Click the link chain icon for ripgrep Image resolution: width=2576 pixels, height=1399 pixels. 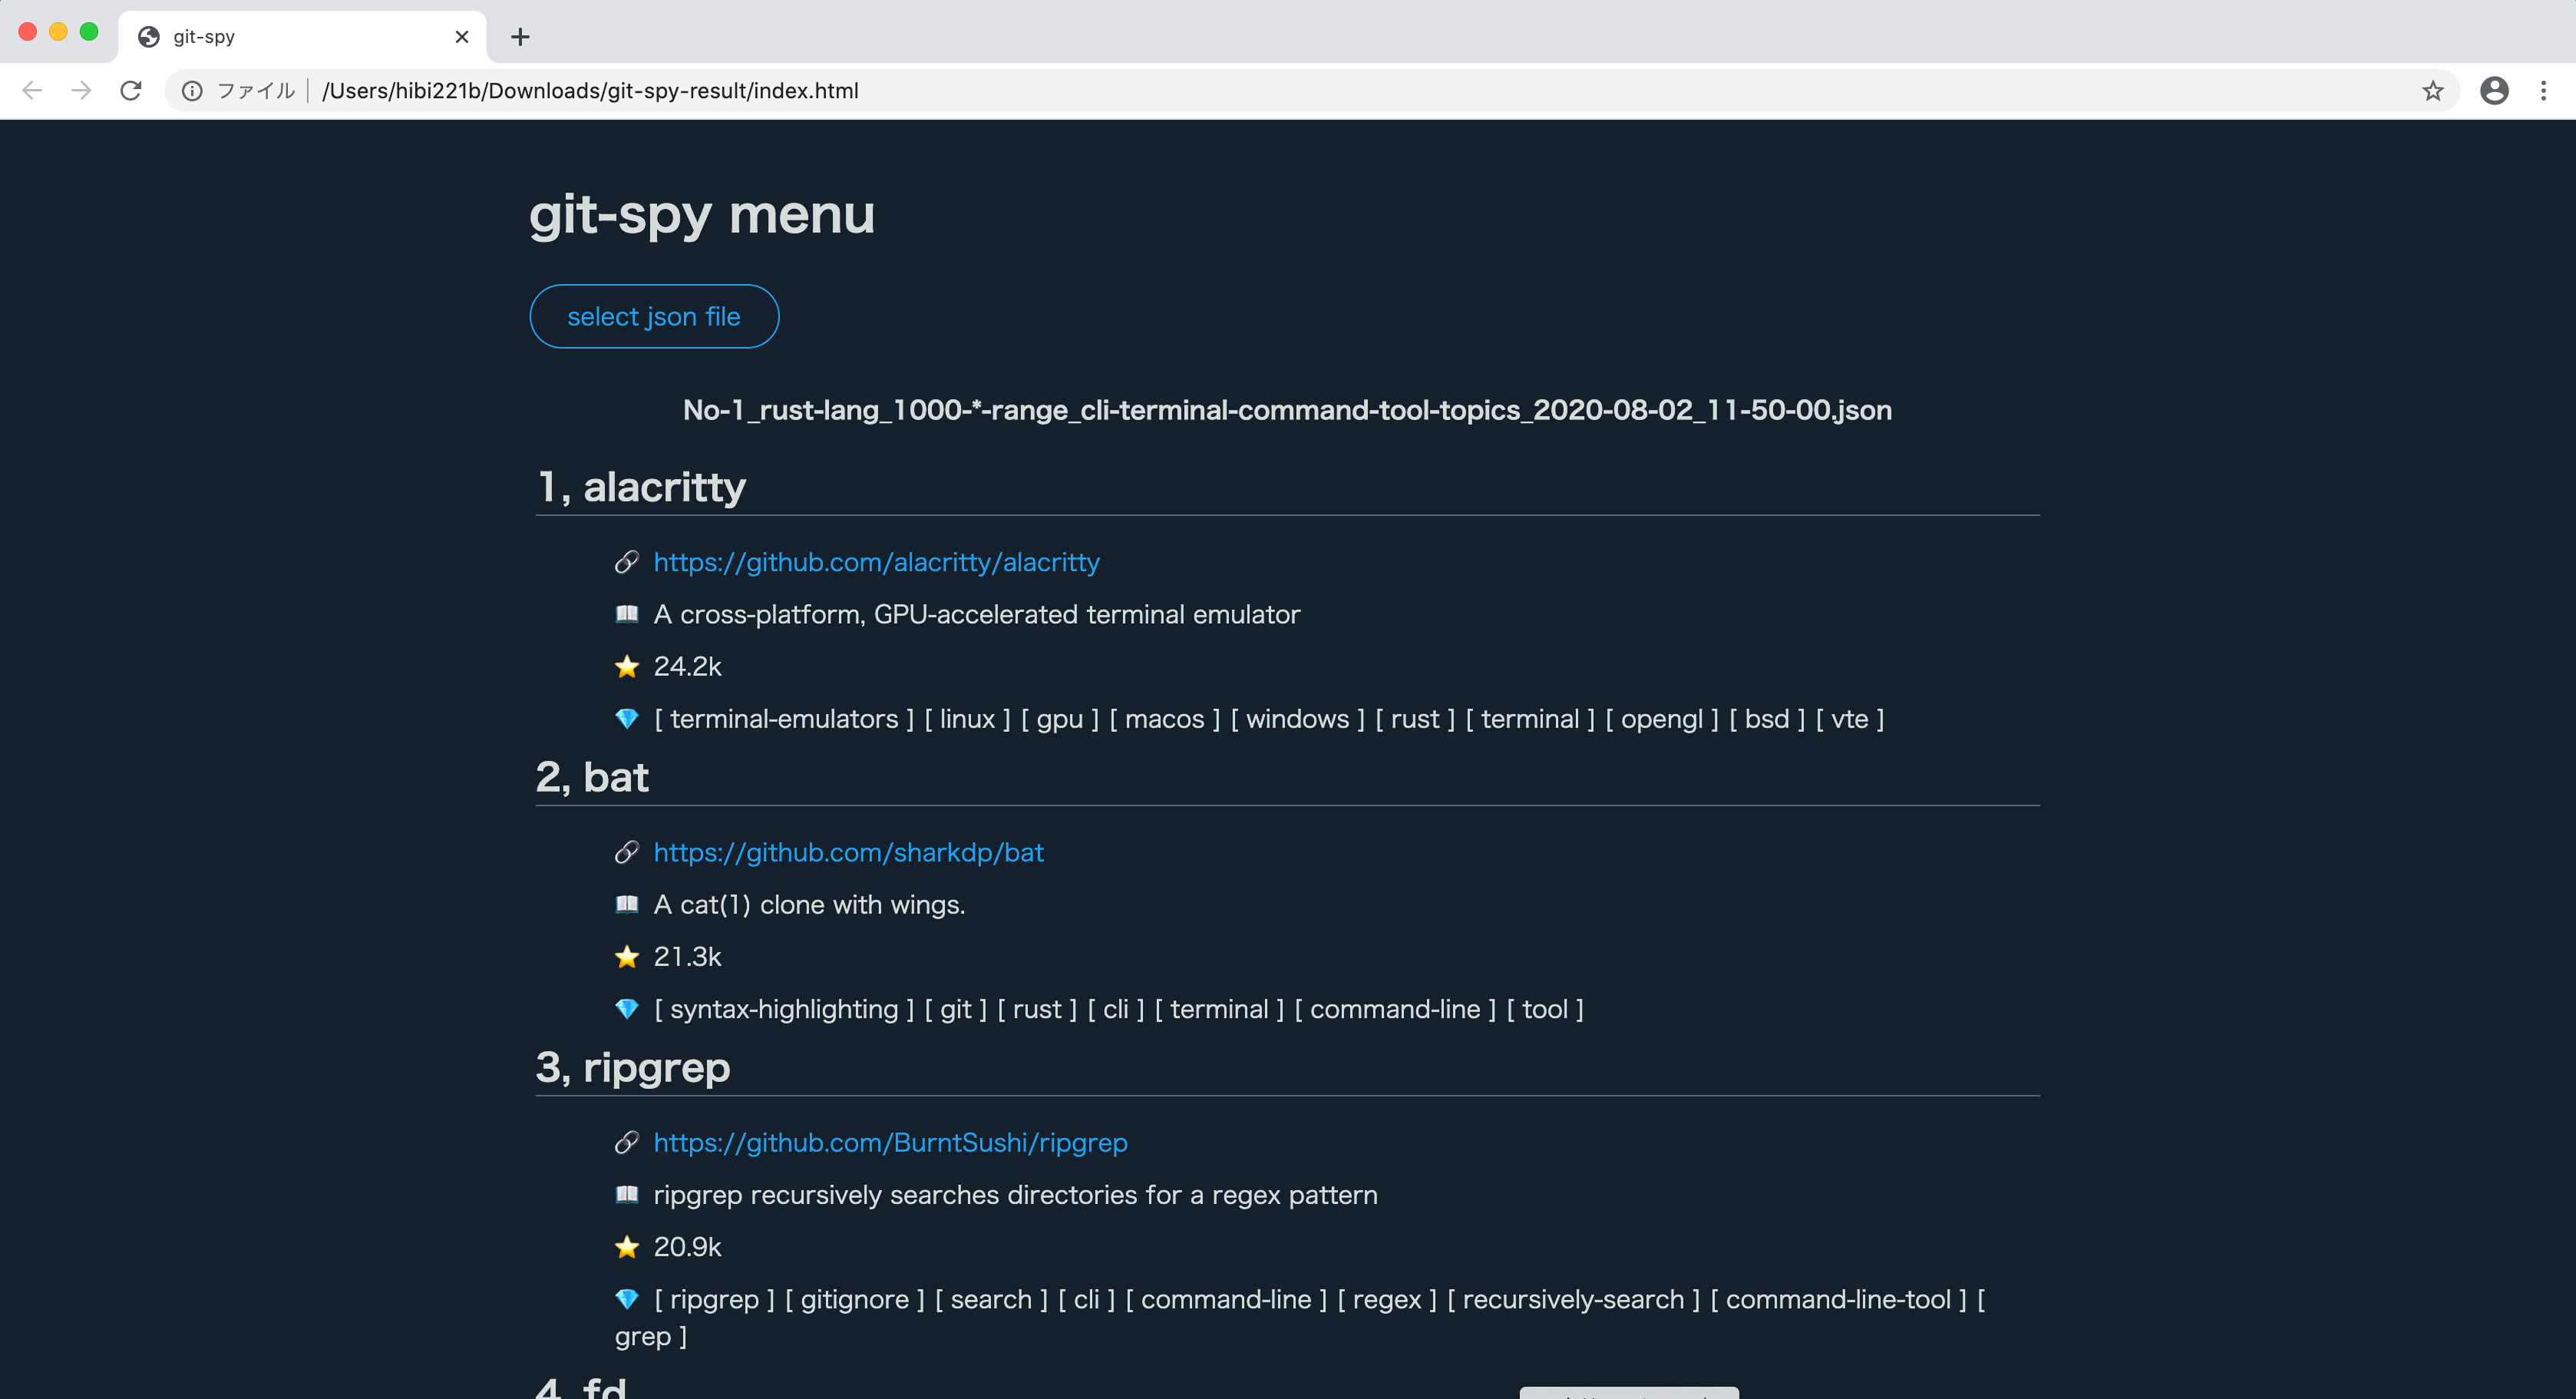[x=627, y=1142]
